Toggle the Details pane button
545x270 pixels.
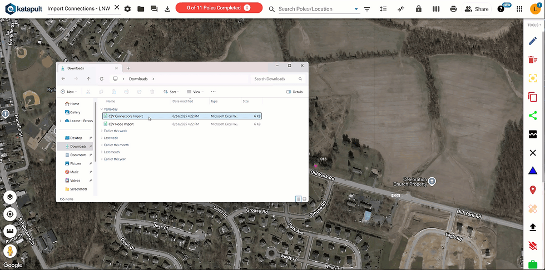(294, 92)
